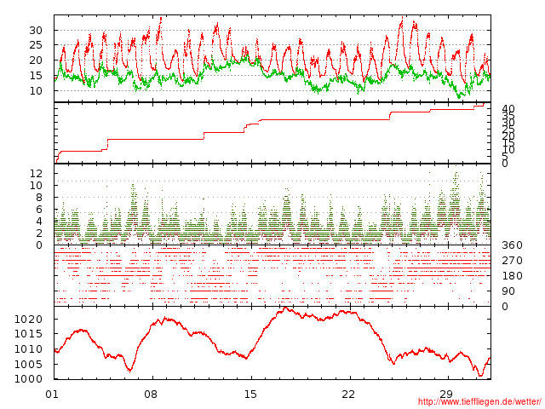Click the 360 label on the wind direction axis
This screenshot has width=545, height=409.
point(512,245)
